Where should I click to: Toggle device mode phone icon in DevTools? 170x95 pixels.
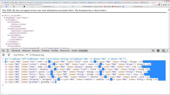pos(8,50)
